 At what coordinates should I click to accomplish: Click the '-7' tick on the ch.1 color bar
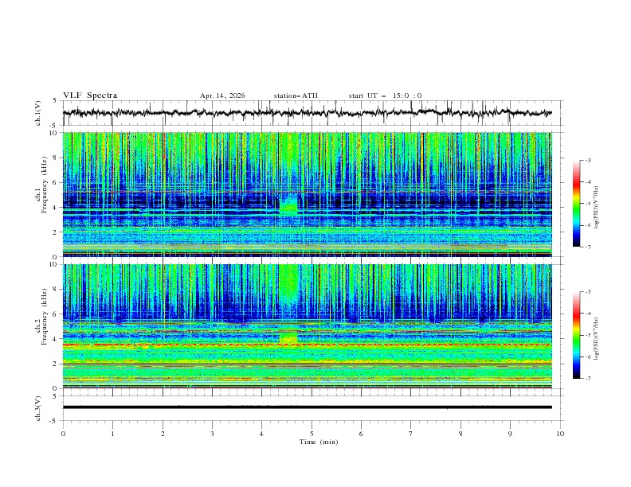coord(587,247)
